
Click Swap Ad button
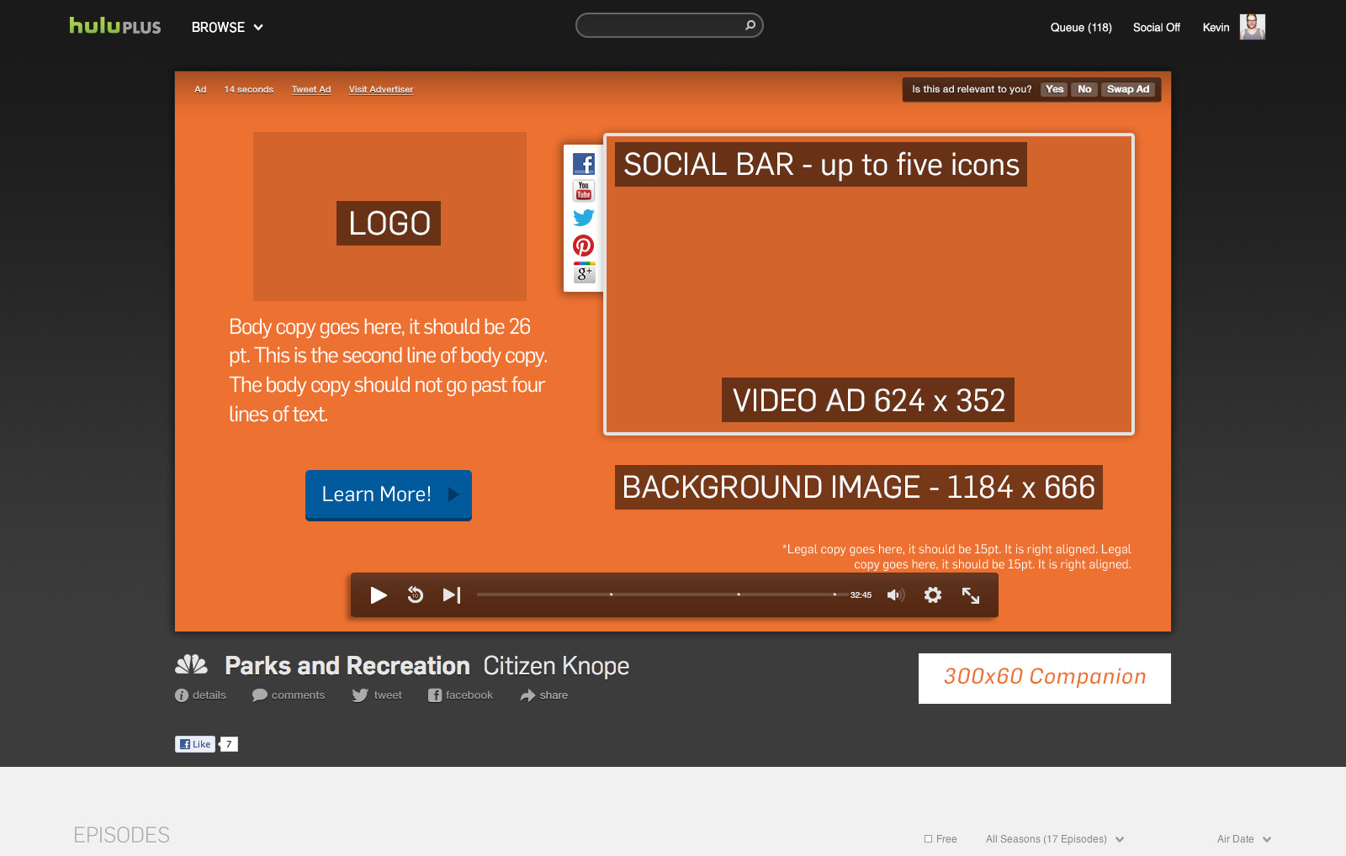click(x=1128, y=89)
